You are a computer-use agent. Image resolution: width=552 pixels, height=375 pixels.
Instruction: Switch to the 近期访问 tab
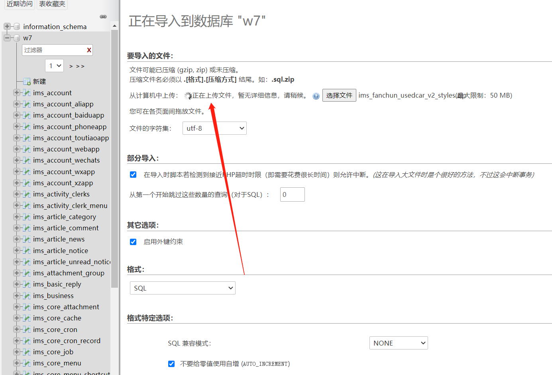pos(20,4)
